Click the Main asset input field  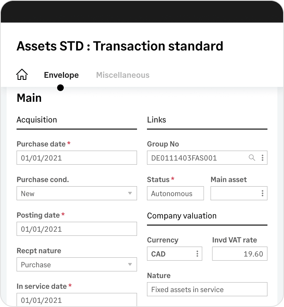click(x=235, y=193)
